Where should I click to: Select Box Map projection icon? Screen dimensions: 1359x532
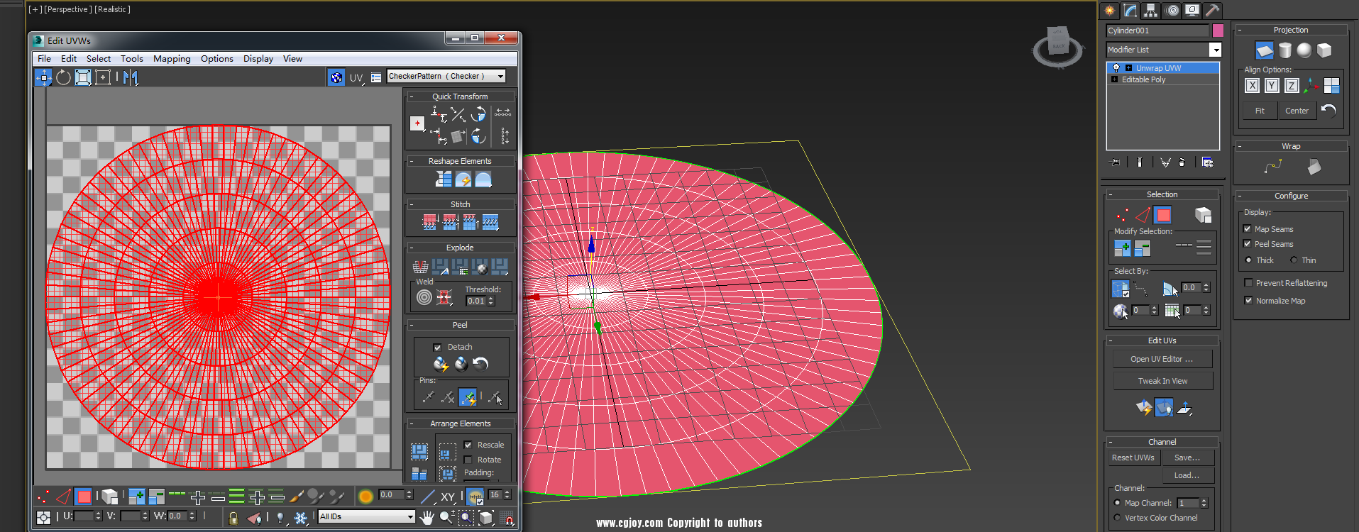pos(1324,50)
